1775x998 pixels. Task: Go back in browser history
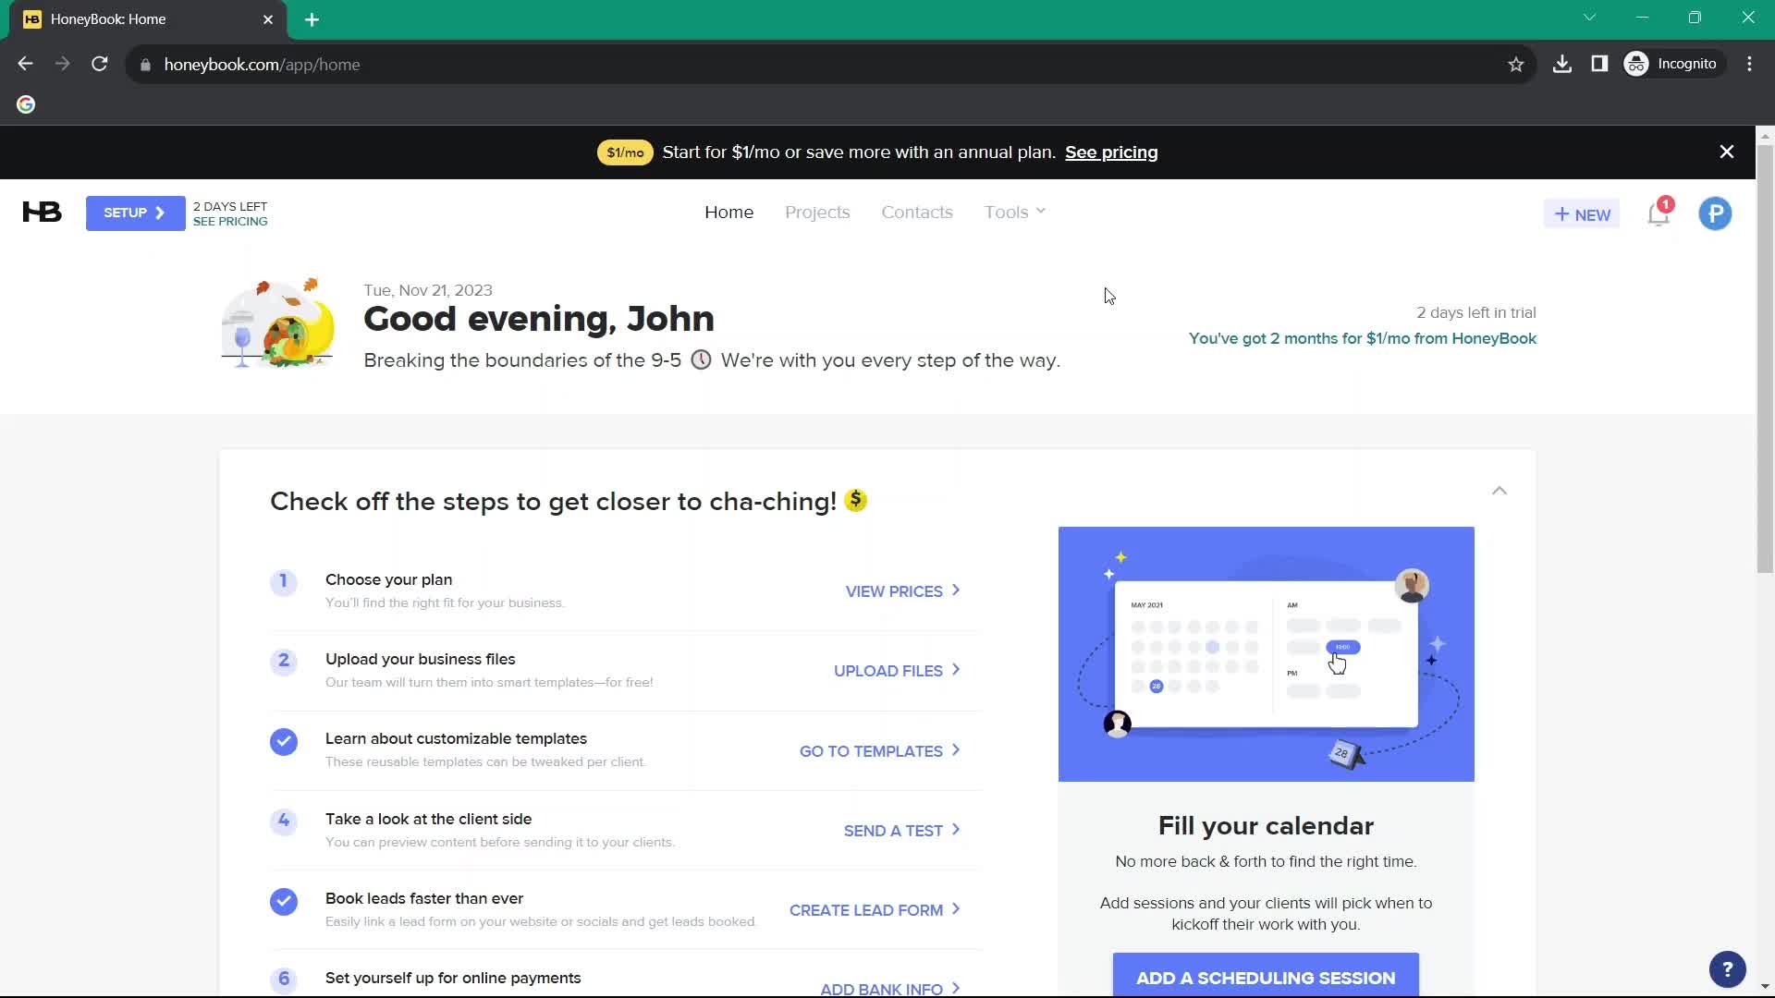pos(25,64)
